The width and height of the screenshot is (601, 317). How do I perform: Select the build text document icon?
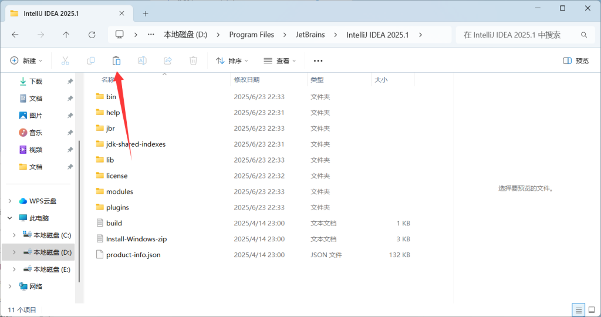pyautogui.click(x=100, y=222)
